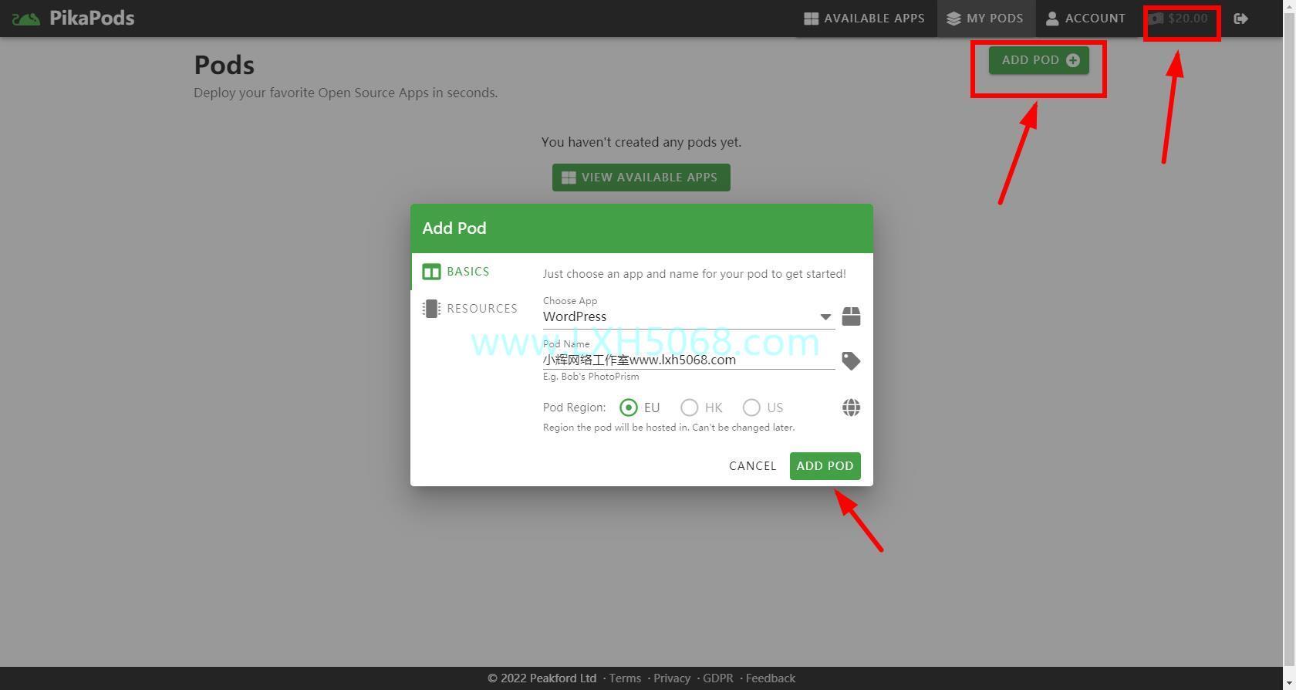Click the 'Add Pod' dialog title
Screen dimensions: 1296x690
point(454,228)
